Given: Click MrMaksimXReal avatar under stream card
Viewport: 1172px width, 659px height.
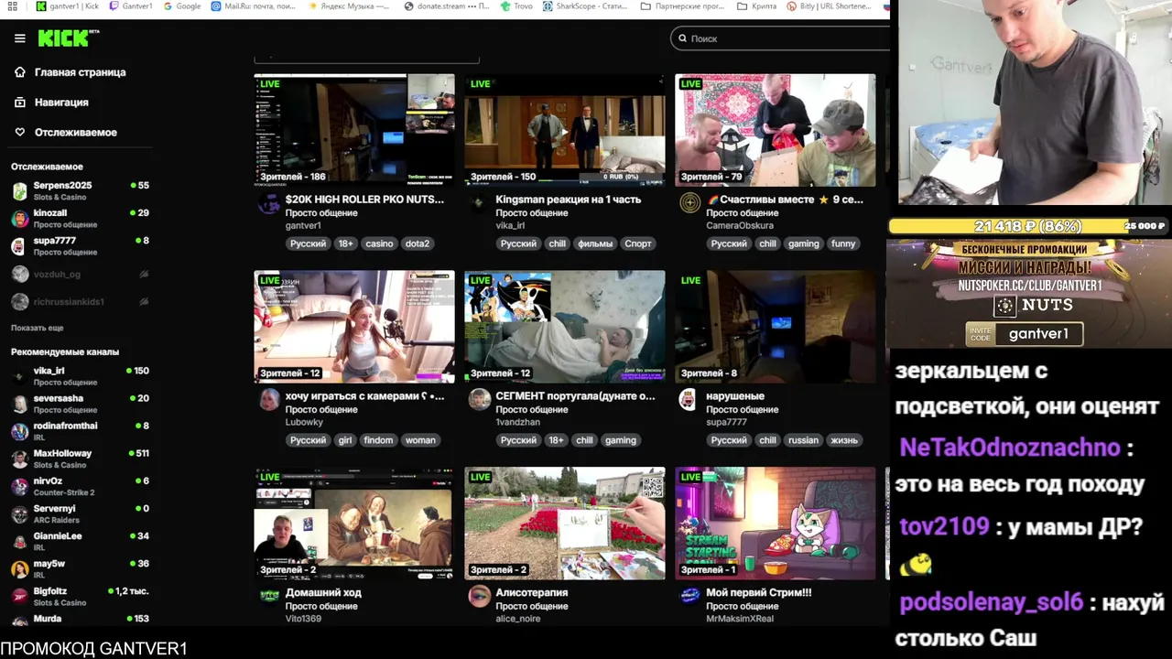Looking at the screenshot, I should [690, 597].
